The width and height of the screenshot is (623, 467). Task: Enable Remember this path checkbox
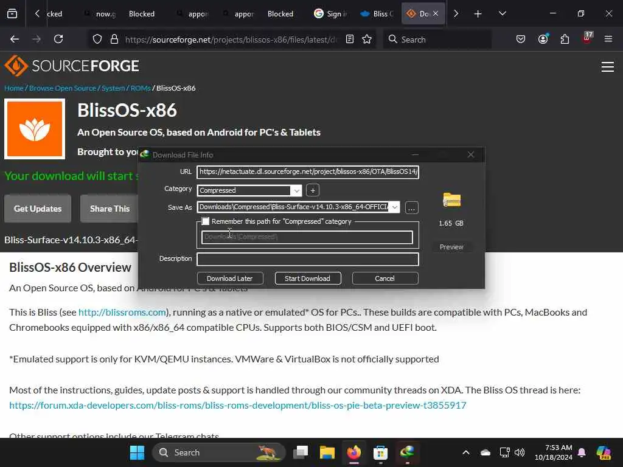pyautogui.click(x=206, y=221)
